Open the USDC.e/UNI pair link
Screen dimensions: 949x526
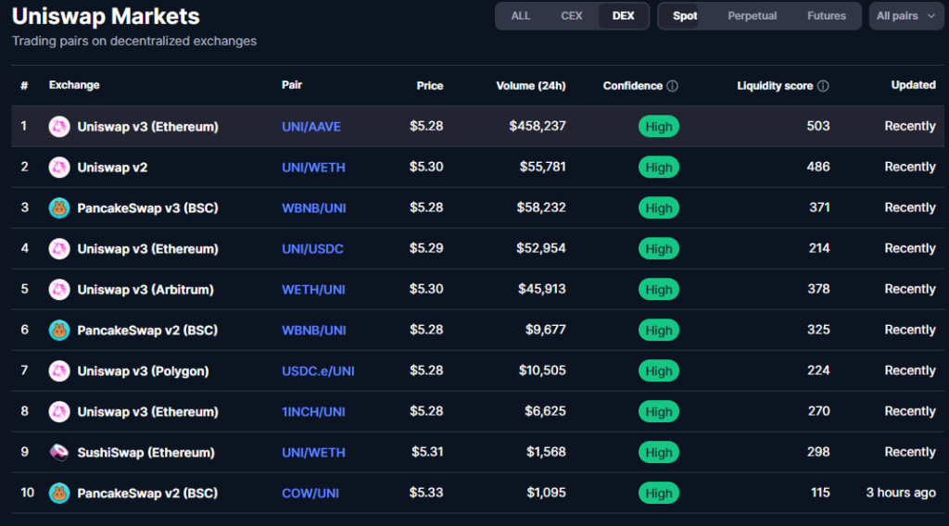click(319, 370)
